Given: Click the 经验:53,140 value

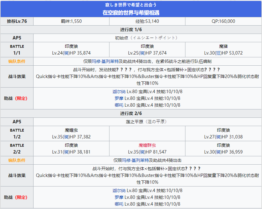Looking at the screenshot, I should [147, 21].
